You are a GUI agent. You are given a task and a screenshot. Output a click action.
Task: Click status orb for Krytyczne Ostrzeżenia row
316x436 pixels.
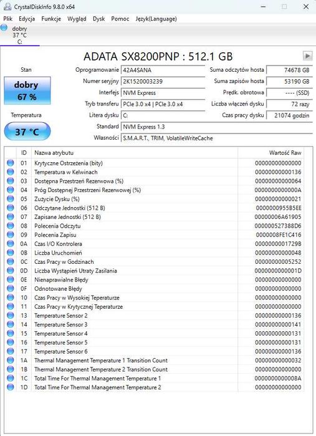(10, 163)
